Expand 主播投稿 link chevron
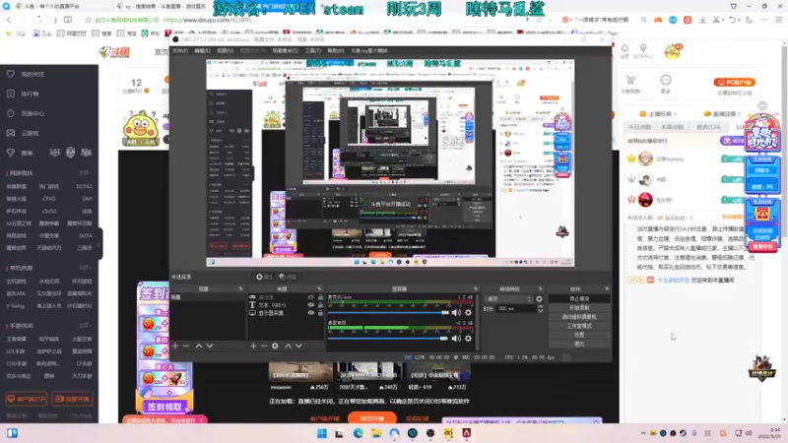Image resolution: width=788 pixels, height=443 pixels. (x=675, y=114)
